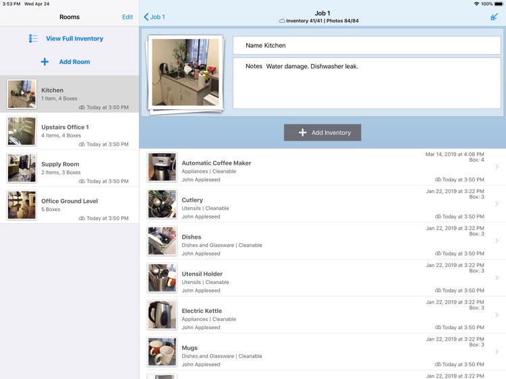The image size is (506, 379).
Task: Open the Cutlery item thumbnail
Action: 162,204
